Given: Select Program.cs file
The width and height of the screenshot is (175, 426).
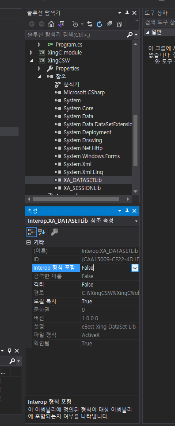Looking at the screenshot, I should click(68, 44).
